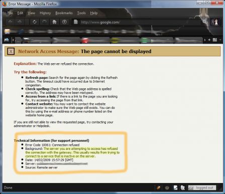This screenshot has height=194, width=225.
Task: Open the Bookmarks menu
Action: [64, 13]
